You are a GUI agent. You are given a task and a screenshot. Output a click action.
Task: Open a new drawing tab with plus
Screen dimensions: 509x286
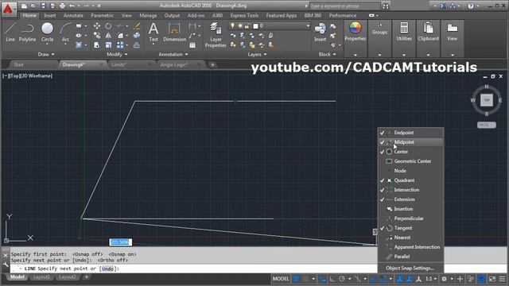(212, 65)
